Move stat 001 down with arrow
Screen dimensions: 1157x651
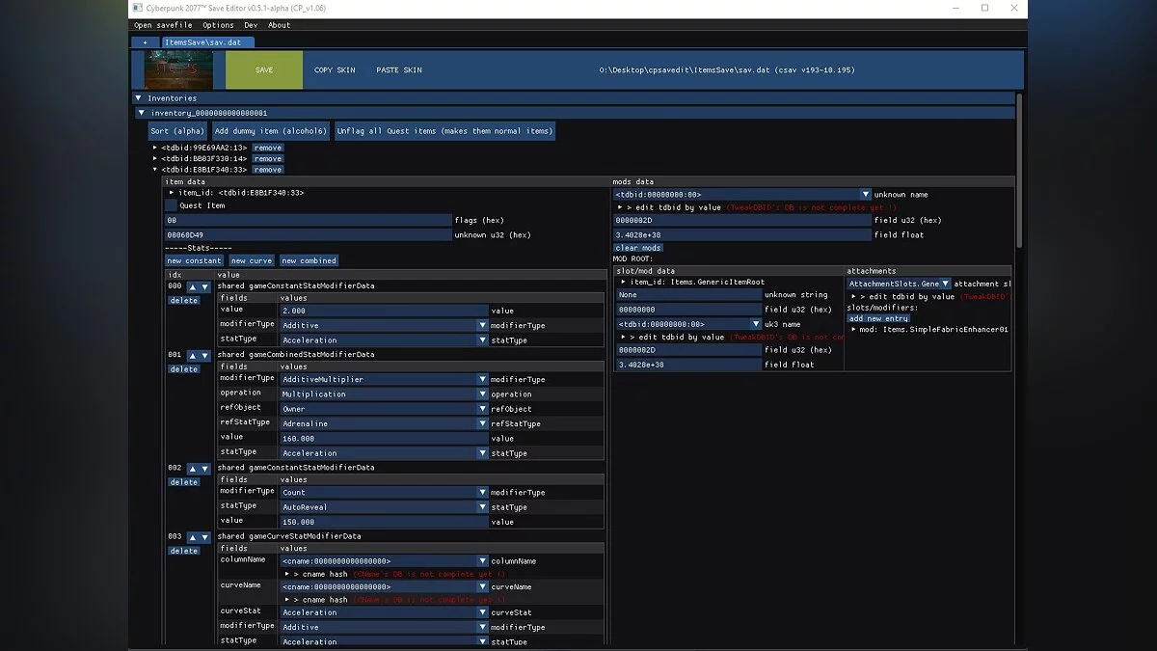click(x=204, y=356)
